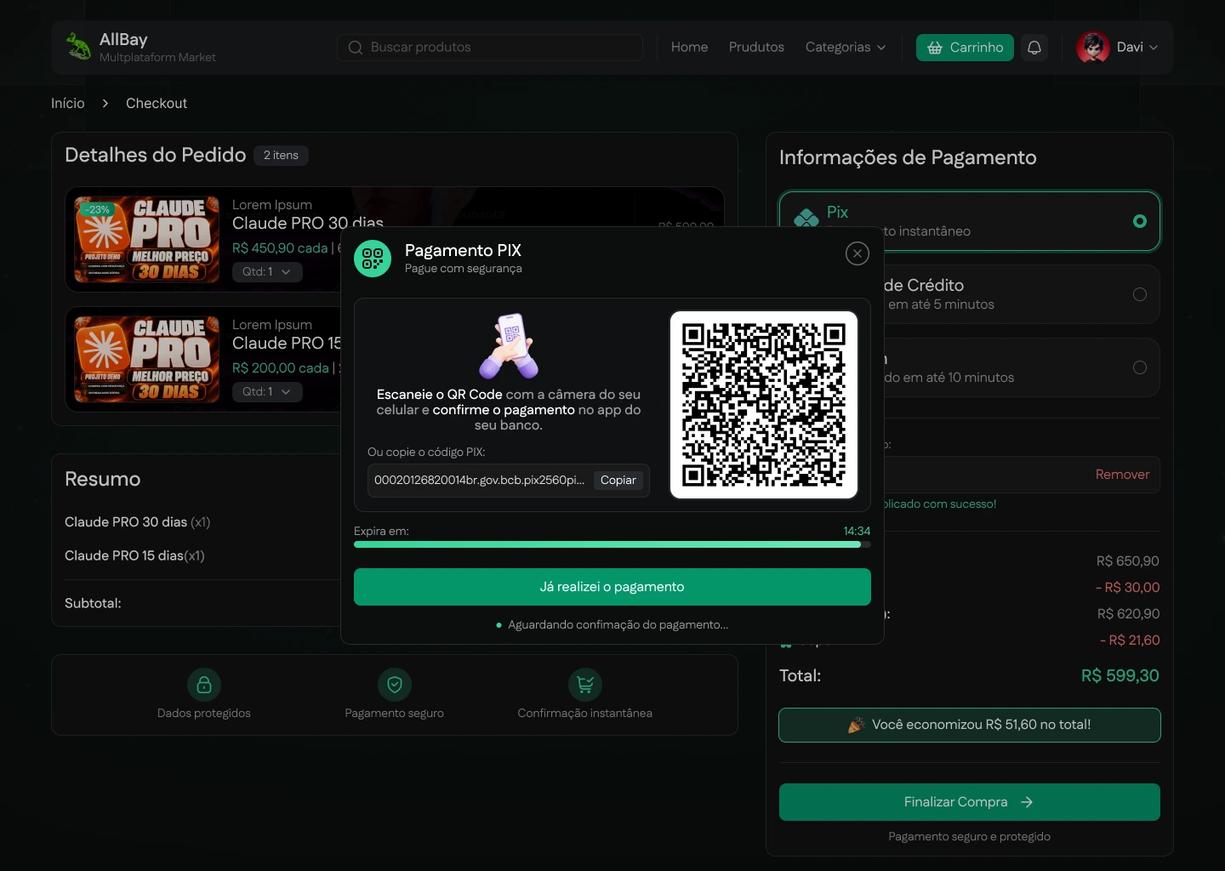The width and height of the screenshot is (1225, 871).
Task: Click Claude PRO 30 dias (x1) summary row
Action: pyautogui.click(x=138, y=522)
